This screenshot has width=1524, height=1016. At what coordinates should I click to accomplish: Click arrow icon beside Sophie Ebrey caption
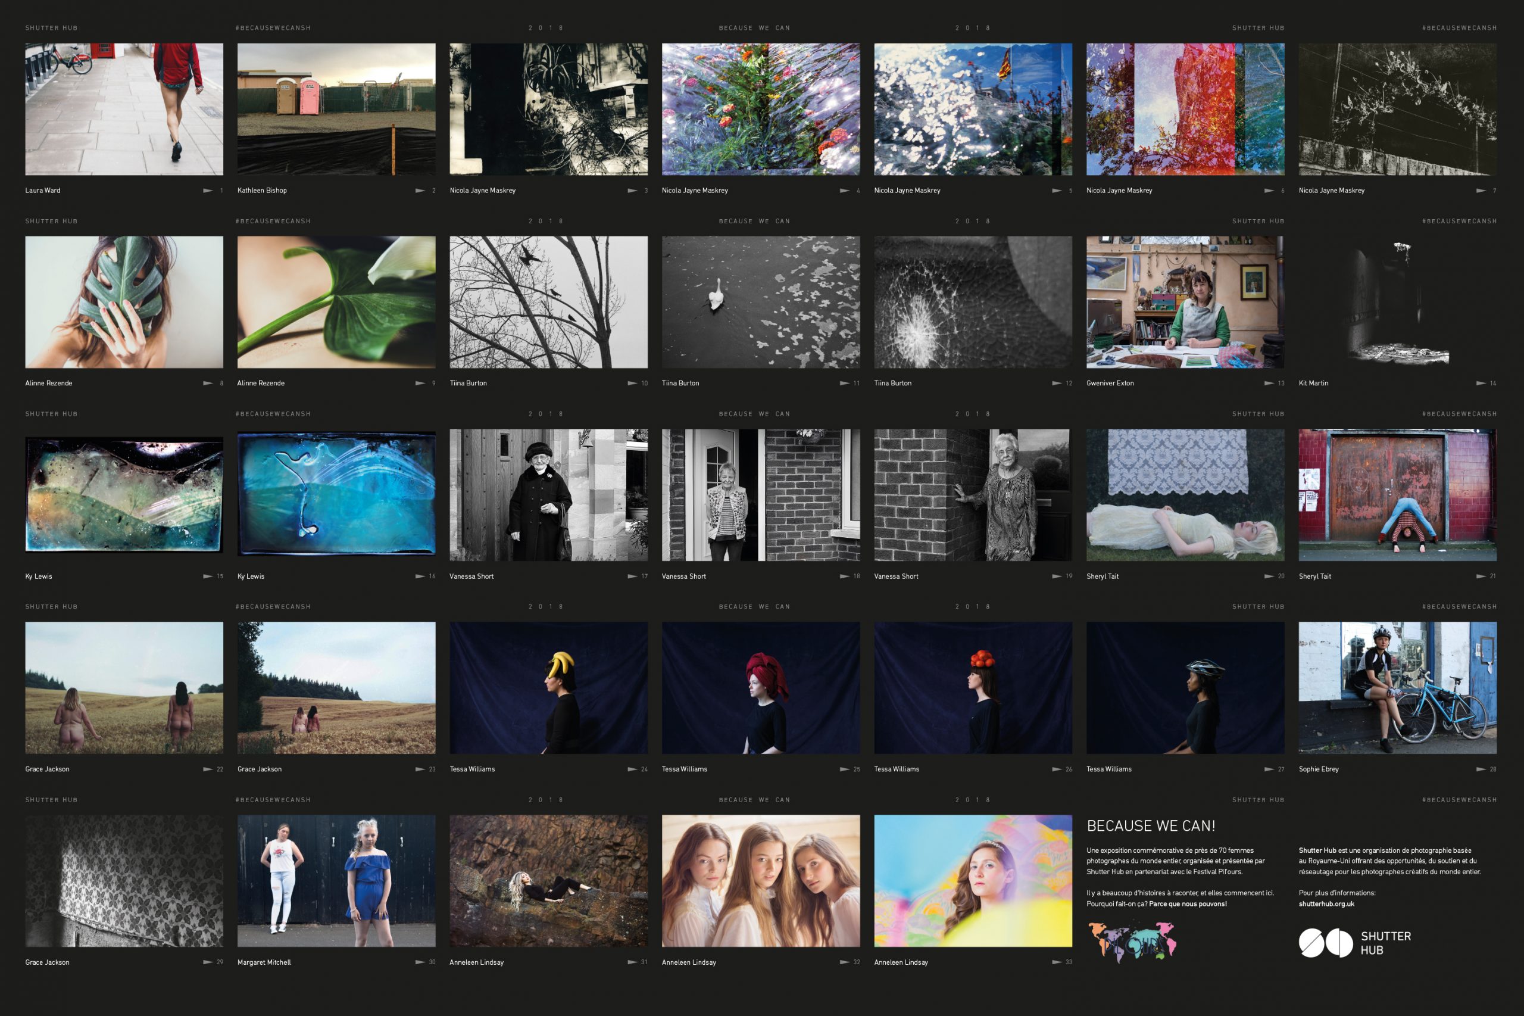coord(1481,769)
